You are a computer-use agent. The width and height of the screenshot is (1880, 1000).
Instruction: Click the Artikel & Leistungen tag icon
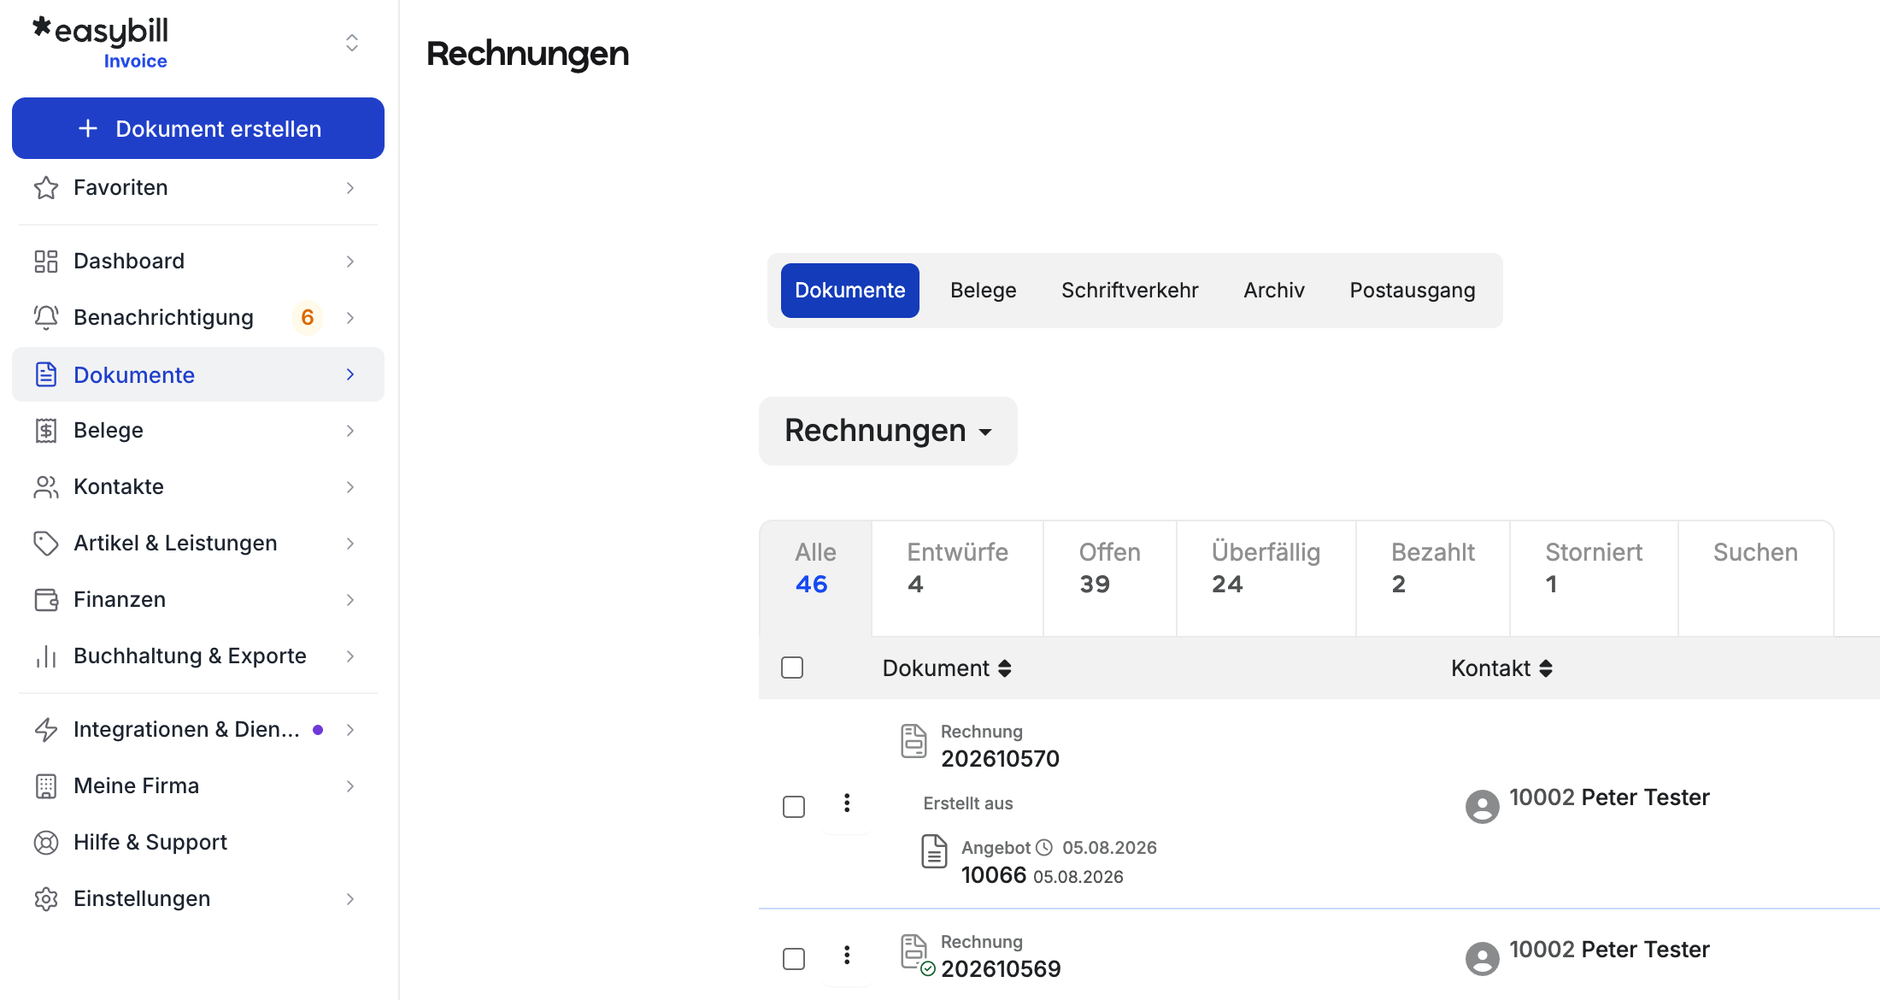coord(46,544)
